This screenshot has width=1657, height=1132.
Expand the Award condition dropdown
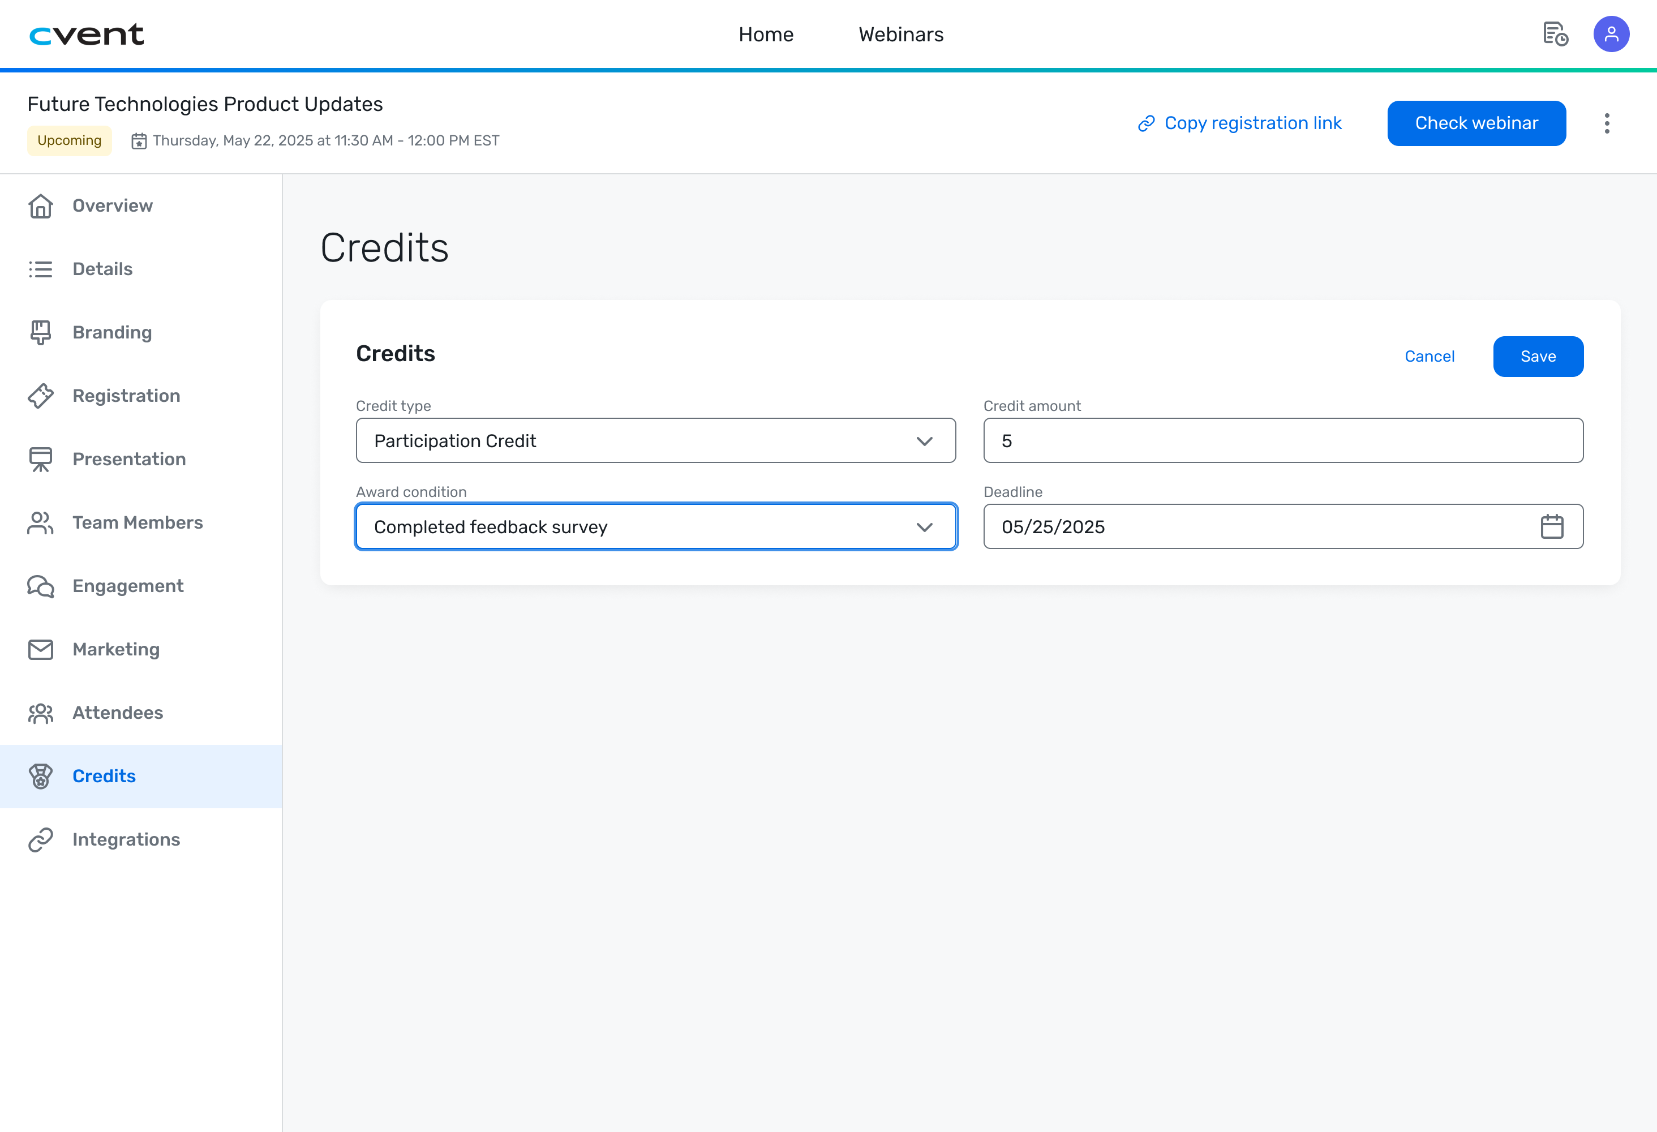coord(655,527)
